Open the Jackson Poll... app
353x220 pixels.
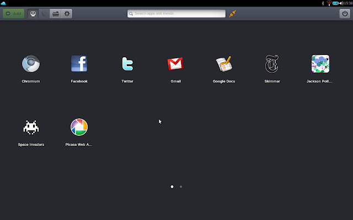(x=320, y=64)
